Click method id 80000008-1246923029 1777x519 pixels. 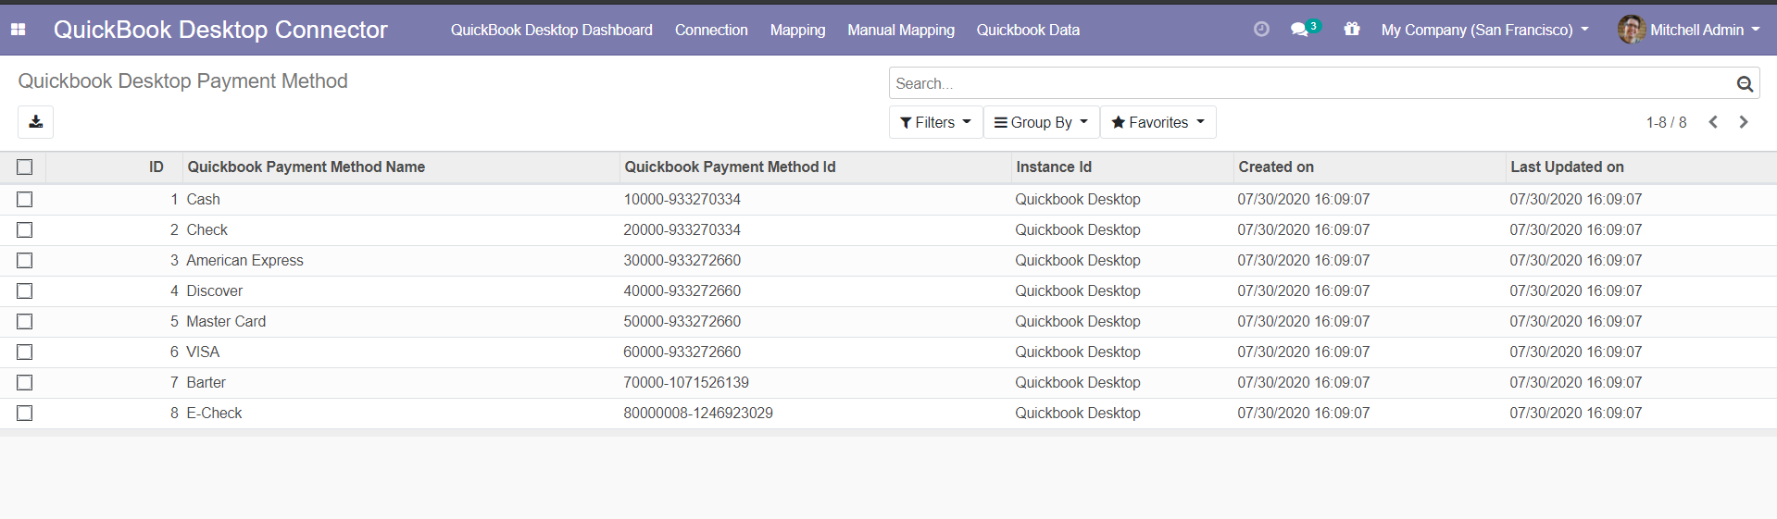click(x=698, y=414)
